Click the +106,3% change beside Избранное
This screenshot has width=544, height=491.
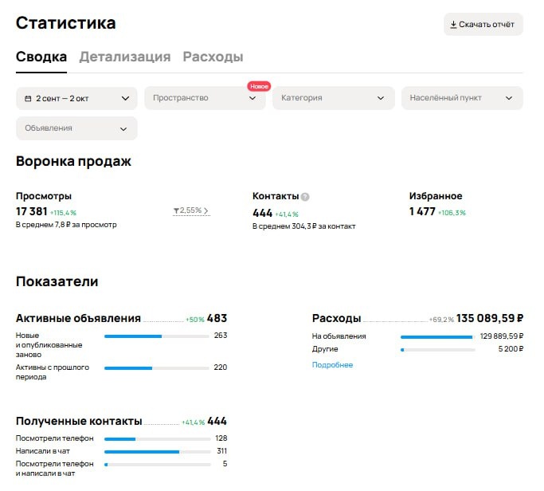click(x=452, y=213)
